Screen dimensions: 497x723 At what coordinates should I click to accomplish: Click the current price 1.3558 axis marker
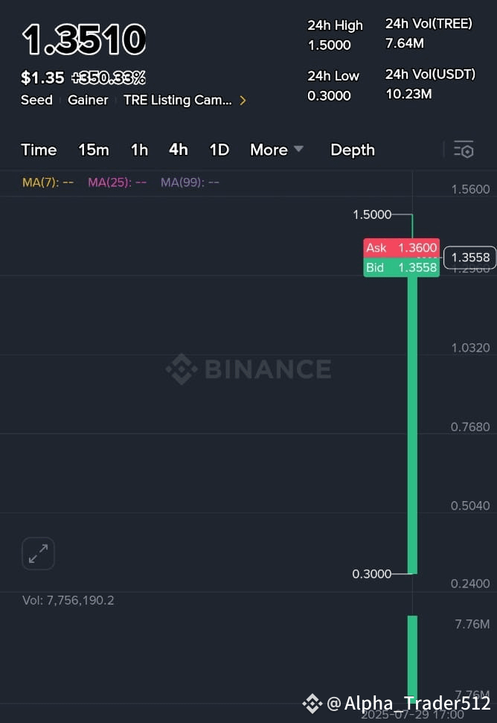click(469, 258)
